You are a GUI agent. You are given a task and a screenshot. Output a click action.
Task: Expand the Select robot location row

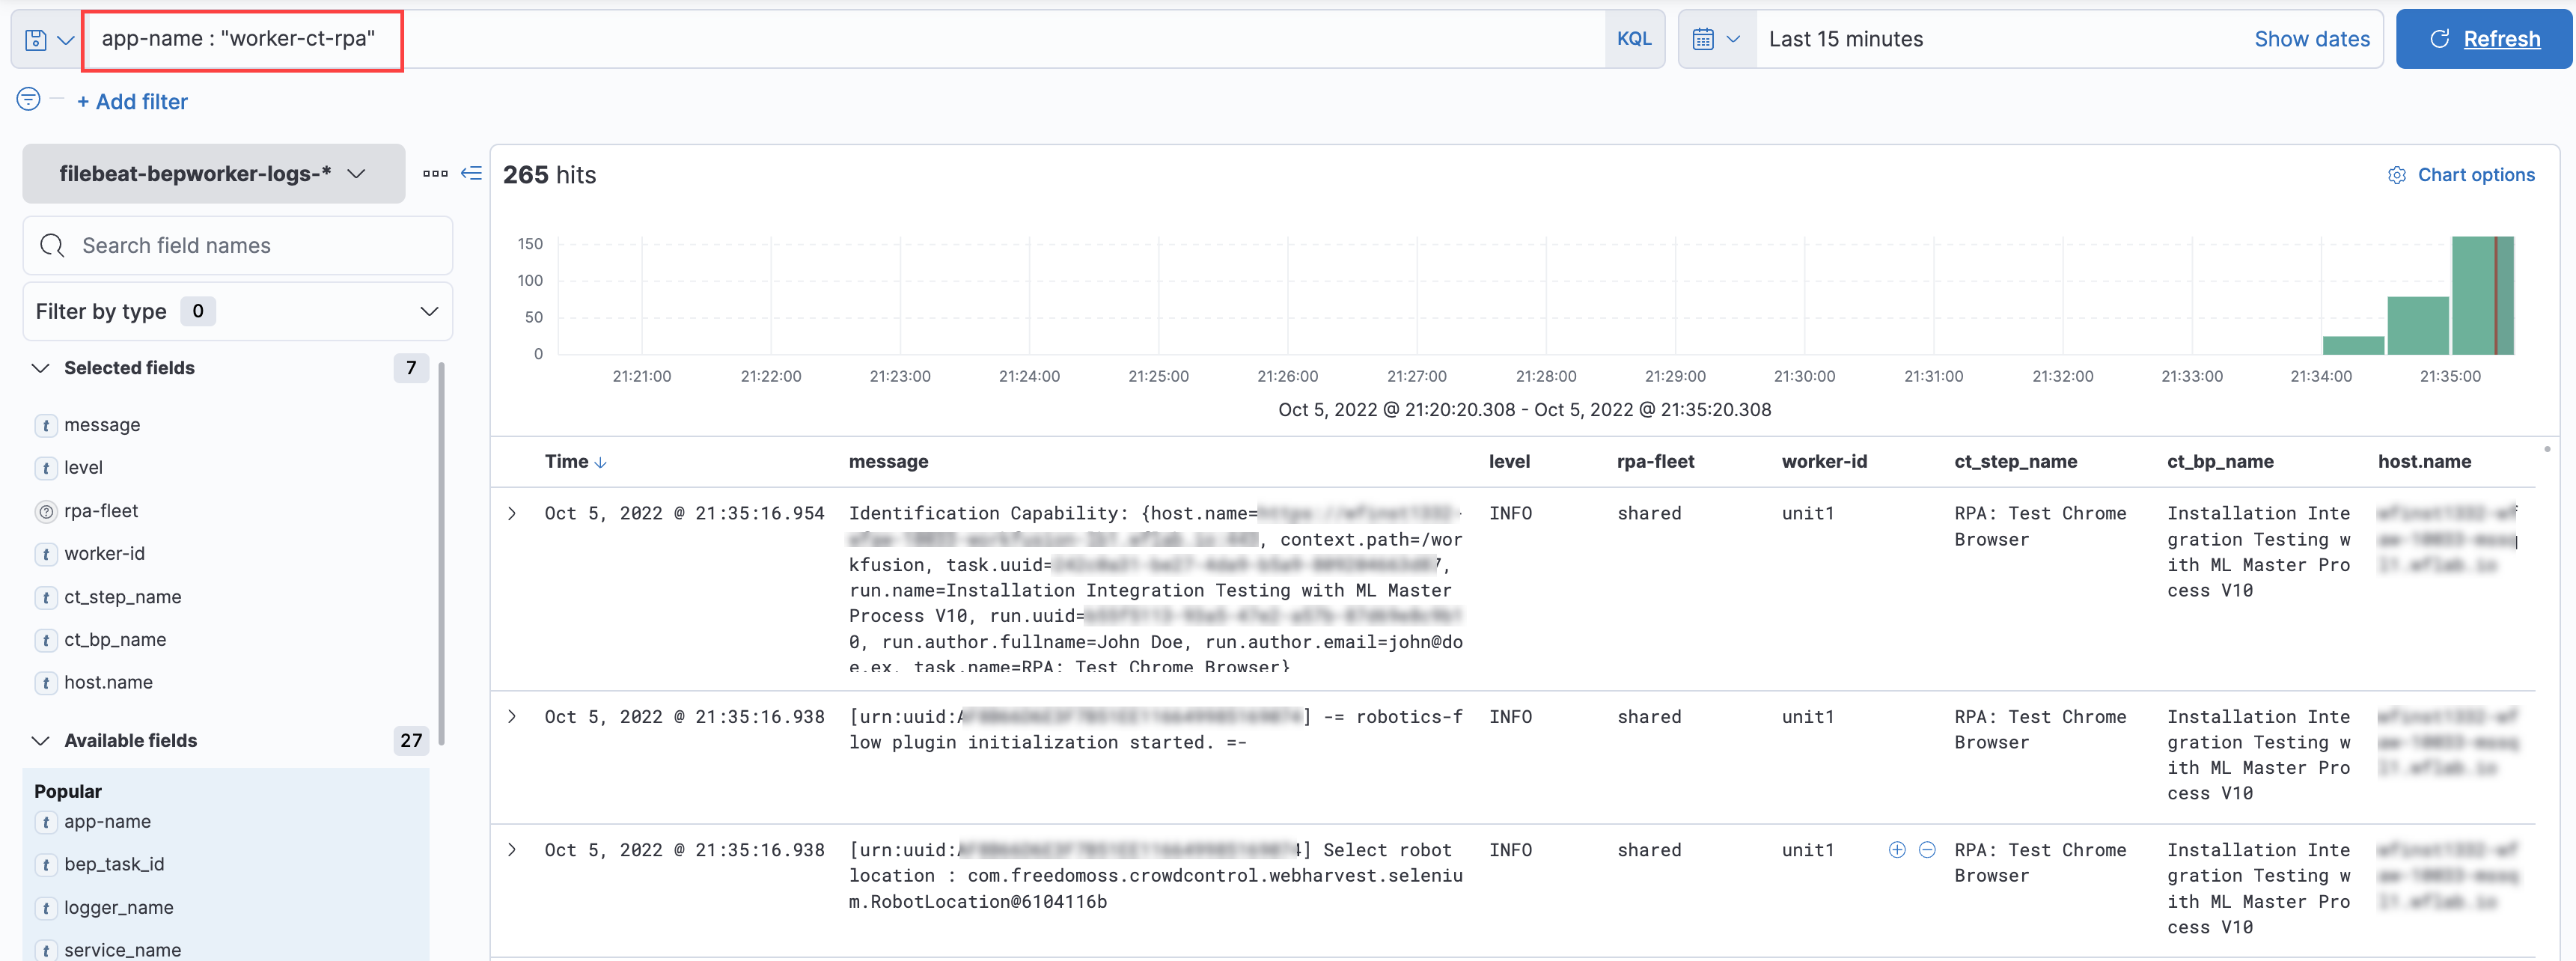[512, 851]
